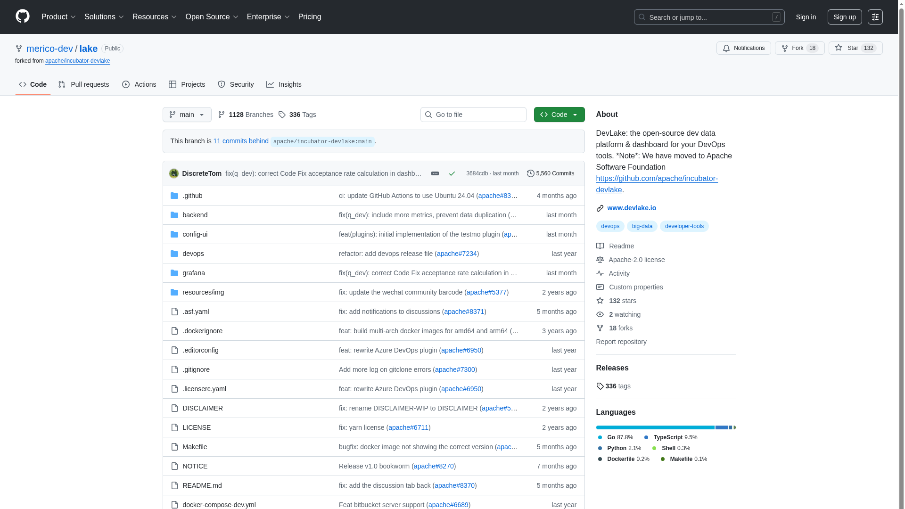
Task: Open the 5,560 Commits link
Action: pyautogui.click(x=551, y=173)
